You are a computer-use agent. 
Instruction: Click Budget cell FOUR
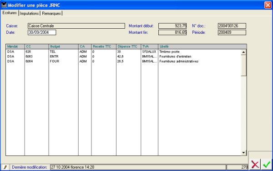click(x=55, y=61)
